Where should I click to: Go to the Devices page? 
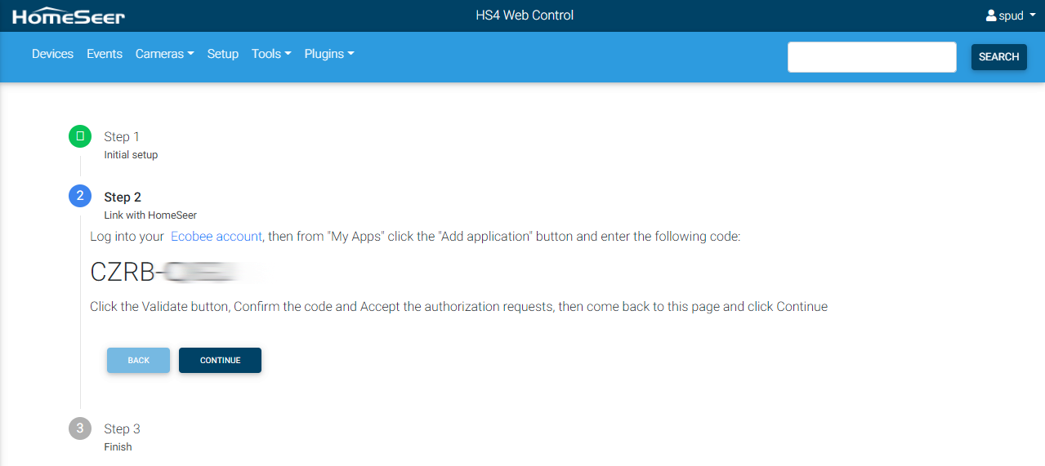[52, 54]
